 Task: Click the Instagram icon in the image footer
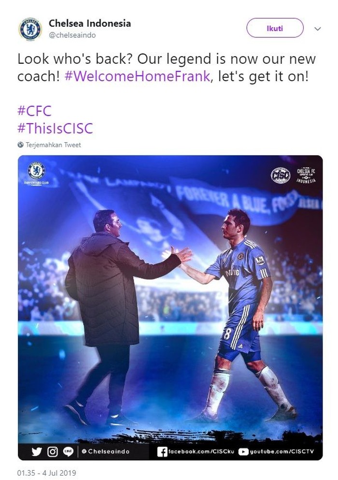[x=52, y=451]
